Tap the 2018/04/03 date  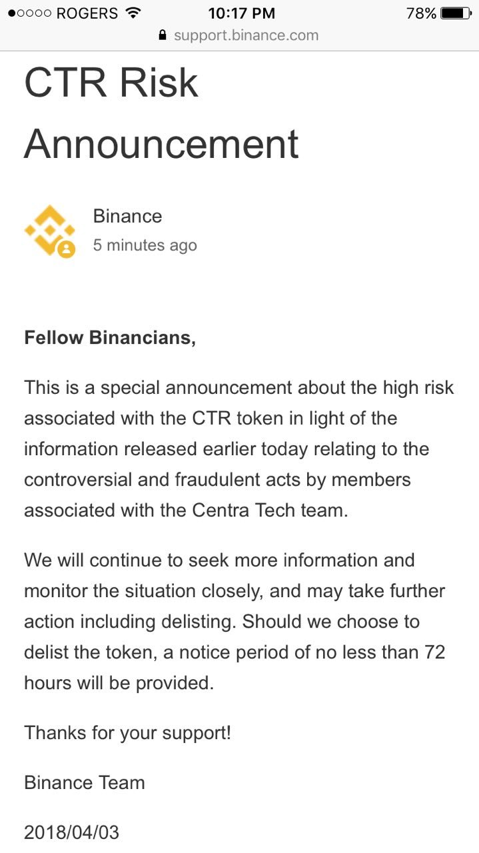point(71,832)
